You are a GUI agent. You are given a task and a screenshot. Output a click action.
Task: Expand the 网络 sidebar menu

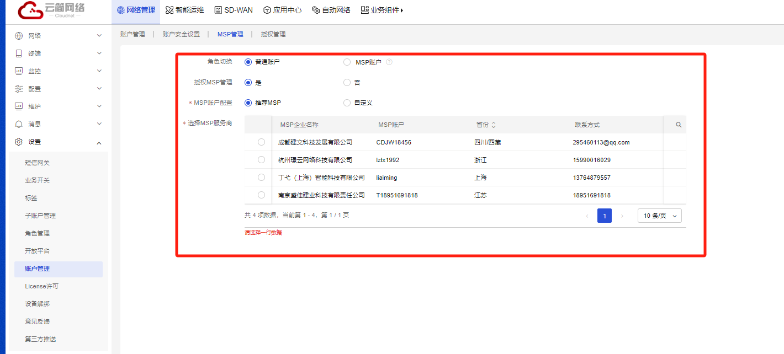click(x=99, y=36)
